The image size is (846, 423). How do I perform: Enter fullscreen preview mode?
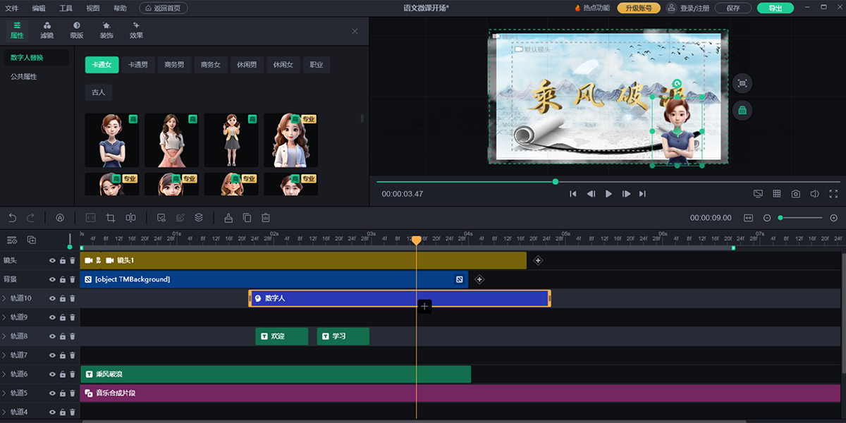833,194
